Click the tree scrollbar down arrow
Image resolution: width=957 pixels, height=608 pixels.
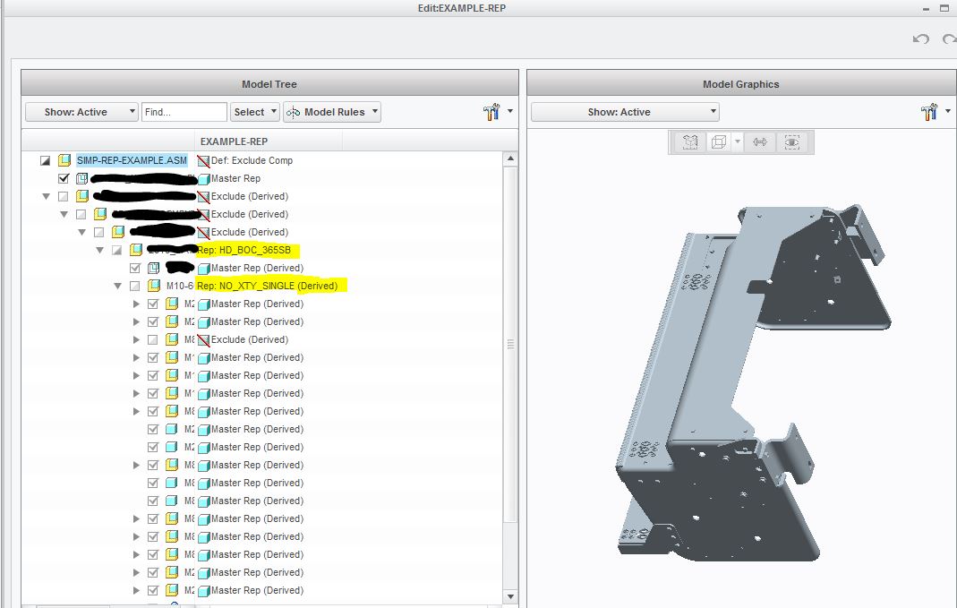tap(510, 596)
